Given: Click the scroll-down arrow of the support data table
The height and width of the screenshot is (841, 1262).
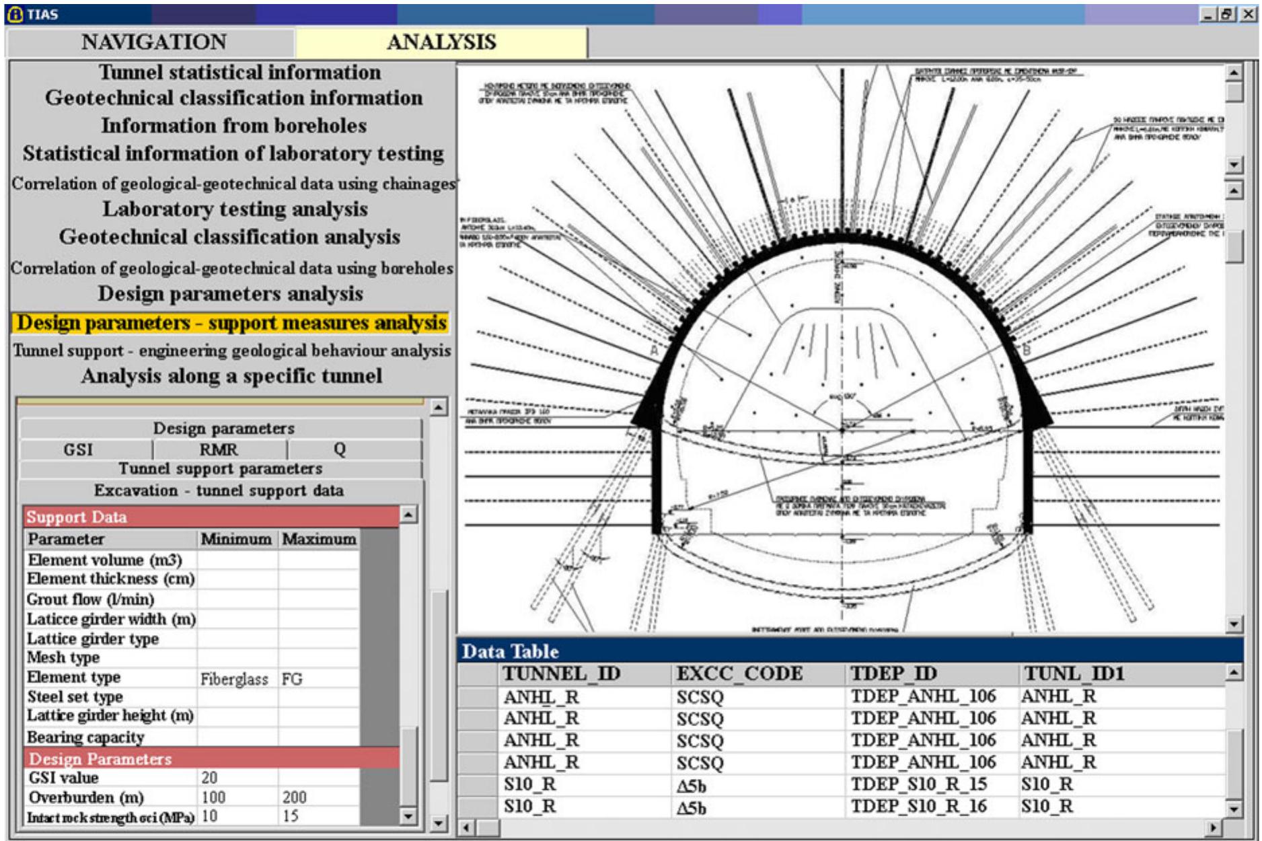Looking at the screenshot, I should pyautogui.click(x=408, y=816).
